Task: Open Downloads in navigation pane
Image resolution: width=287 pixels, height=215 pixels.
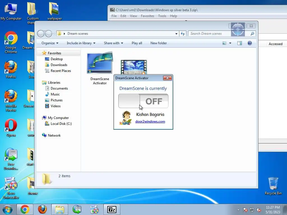Action: 59,65
